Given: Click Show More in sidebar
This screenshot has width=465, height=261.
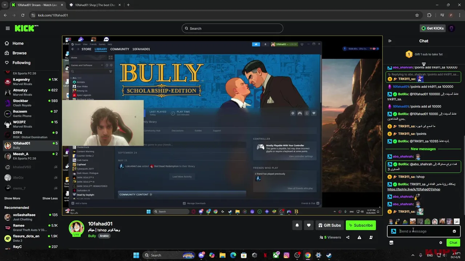Looking at the screenshot, I should 12,198.
